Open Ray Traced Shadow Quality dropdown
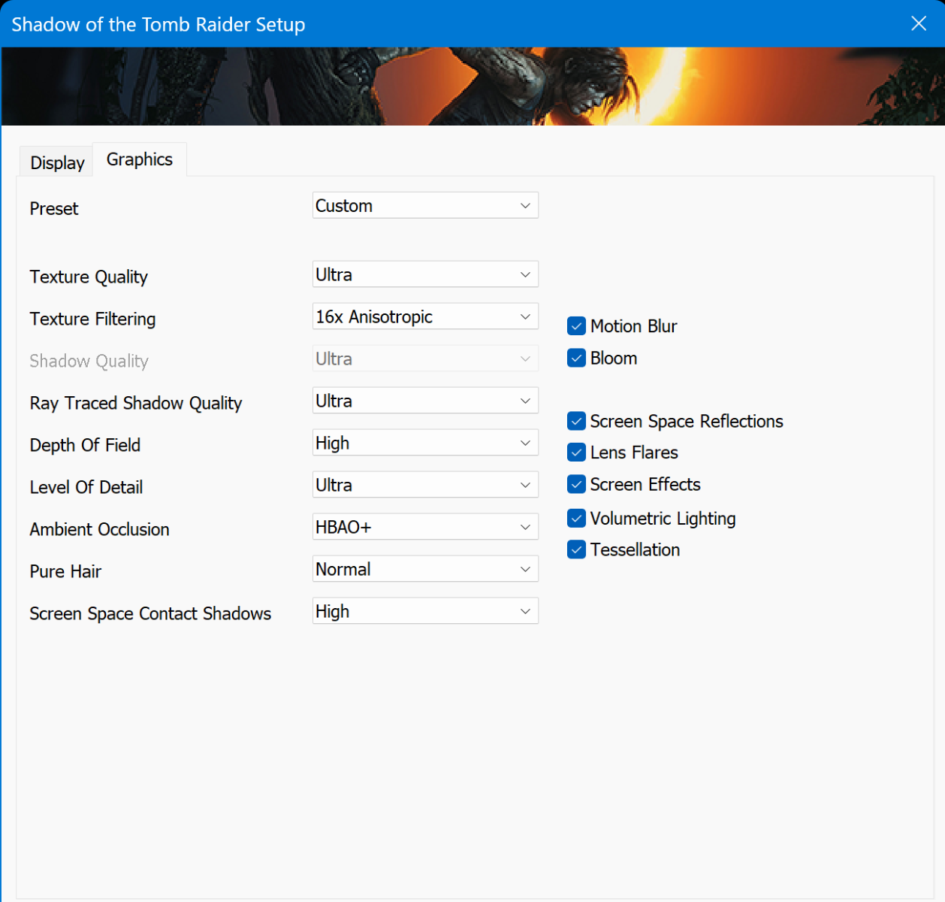 (425, 401)
